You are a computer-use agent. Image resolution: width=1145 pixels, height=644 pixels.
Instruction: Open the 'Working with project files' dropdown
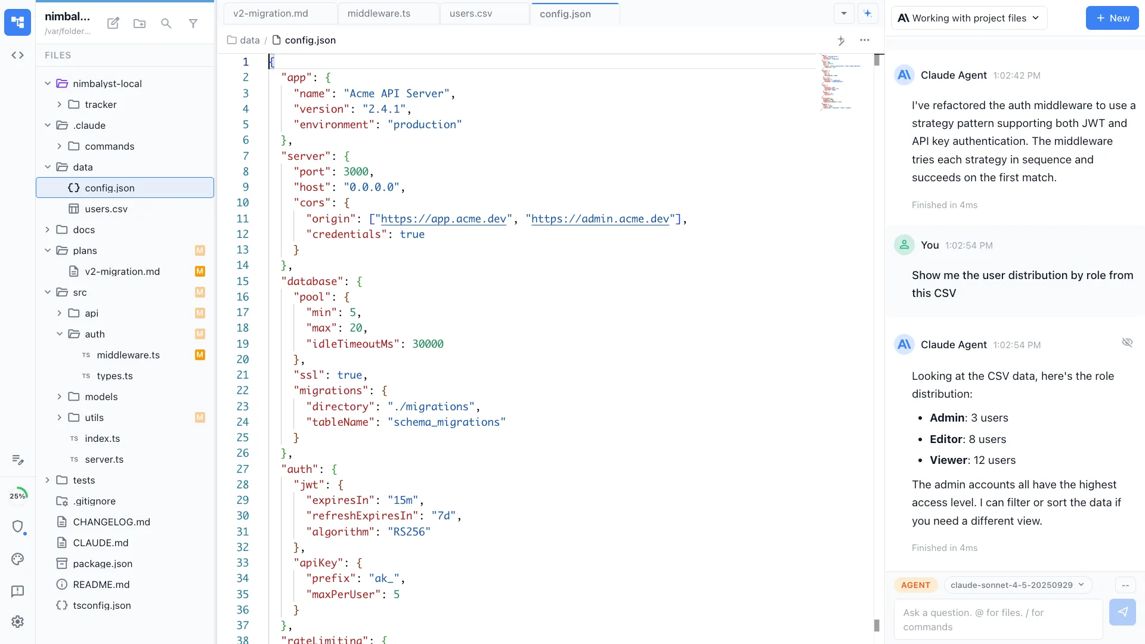point(968,18)
